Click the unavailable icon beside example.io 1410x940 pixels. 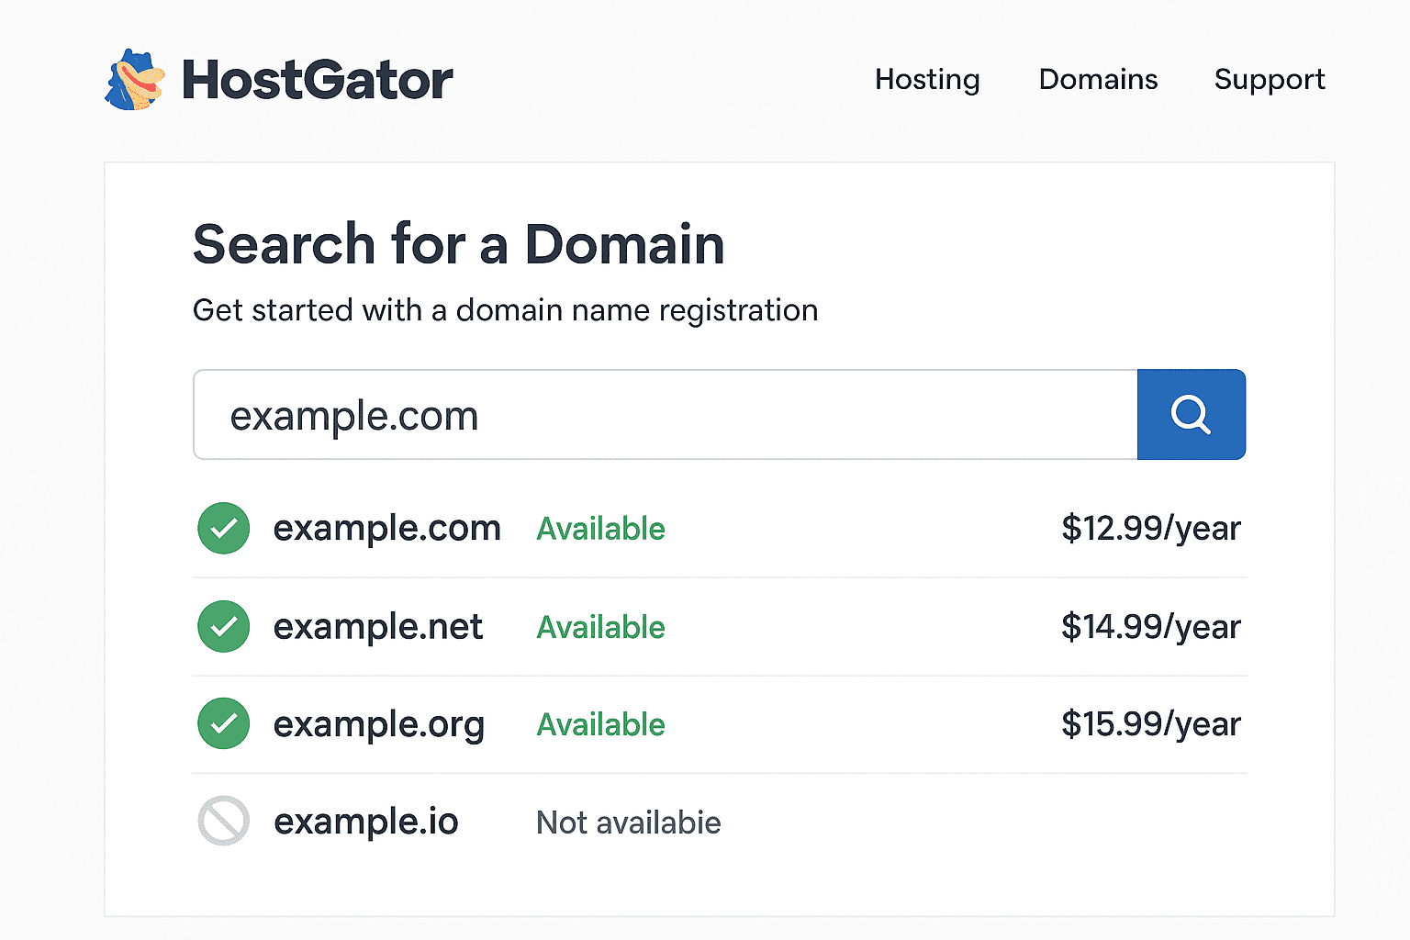[224, 821]
